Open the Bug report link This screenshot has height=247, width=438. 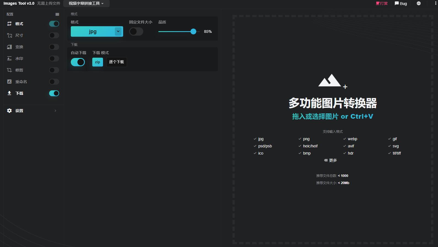point(401,4)
